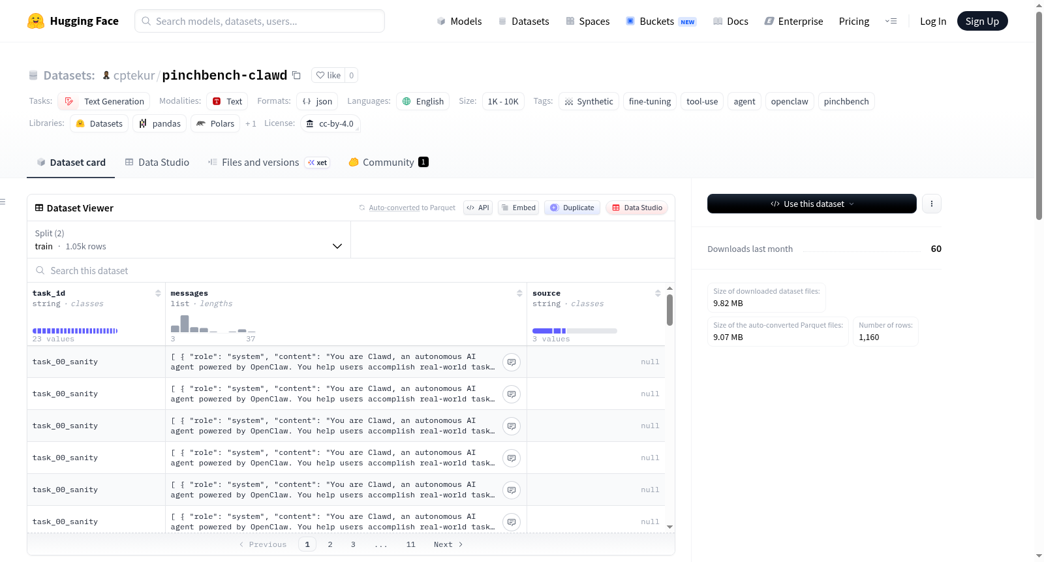Expand the sixth row's messages conversation icon
This screenshot has width=1044, height=562.
click(x=512, y=522)
